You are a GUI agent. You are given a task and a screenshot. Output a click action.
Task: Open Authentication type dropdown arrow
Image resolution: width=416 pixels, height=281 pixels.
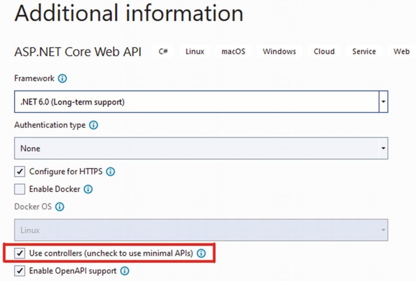pos(383,148)
